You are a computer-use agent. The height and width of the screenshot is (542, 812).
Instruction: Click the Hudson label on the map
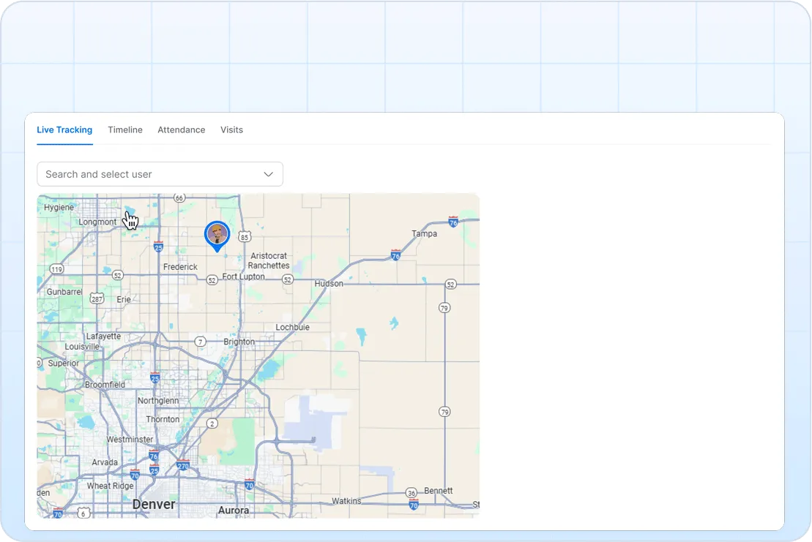tap(329, 283)
